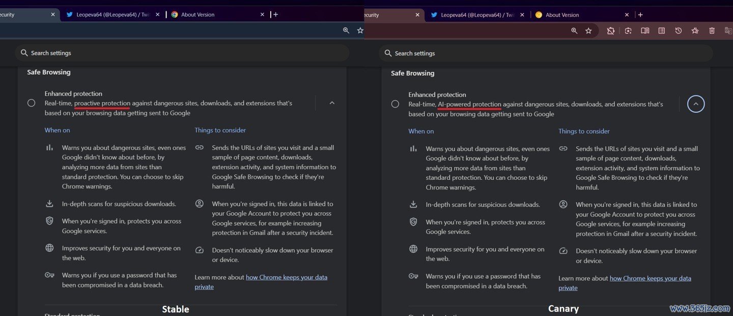The image size is (733, 316).
Task: Open a new tab in the Canary window
Action: point(640,15)
